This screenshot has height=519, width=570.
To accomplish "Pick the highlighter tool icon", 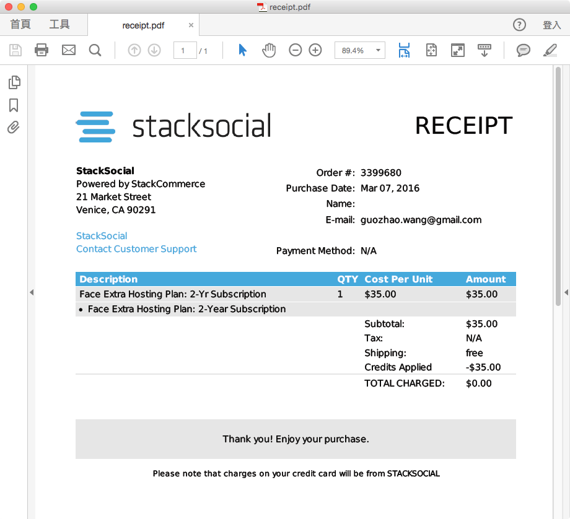I will tap(549, 50).
